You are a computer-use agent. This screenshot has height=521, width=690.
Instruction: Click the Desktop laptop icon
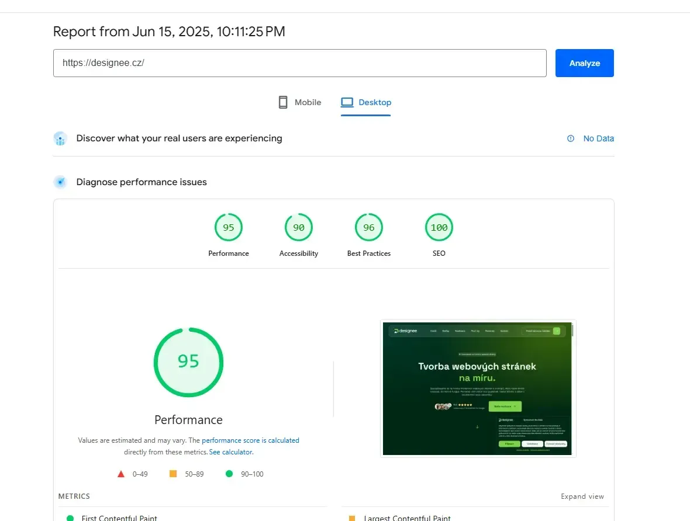[347, 102]
